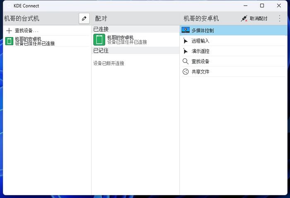Open 共享文件 share files
The height and width of the screenshot is (198, 290).
coord(233,72)
